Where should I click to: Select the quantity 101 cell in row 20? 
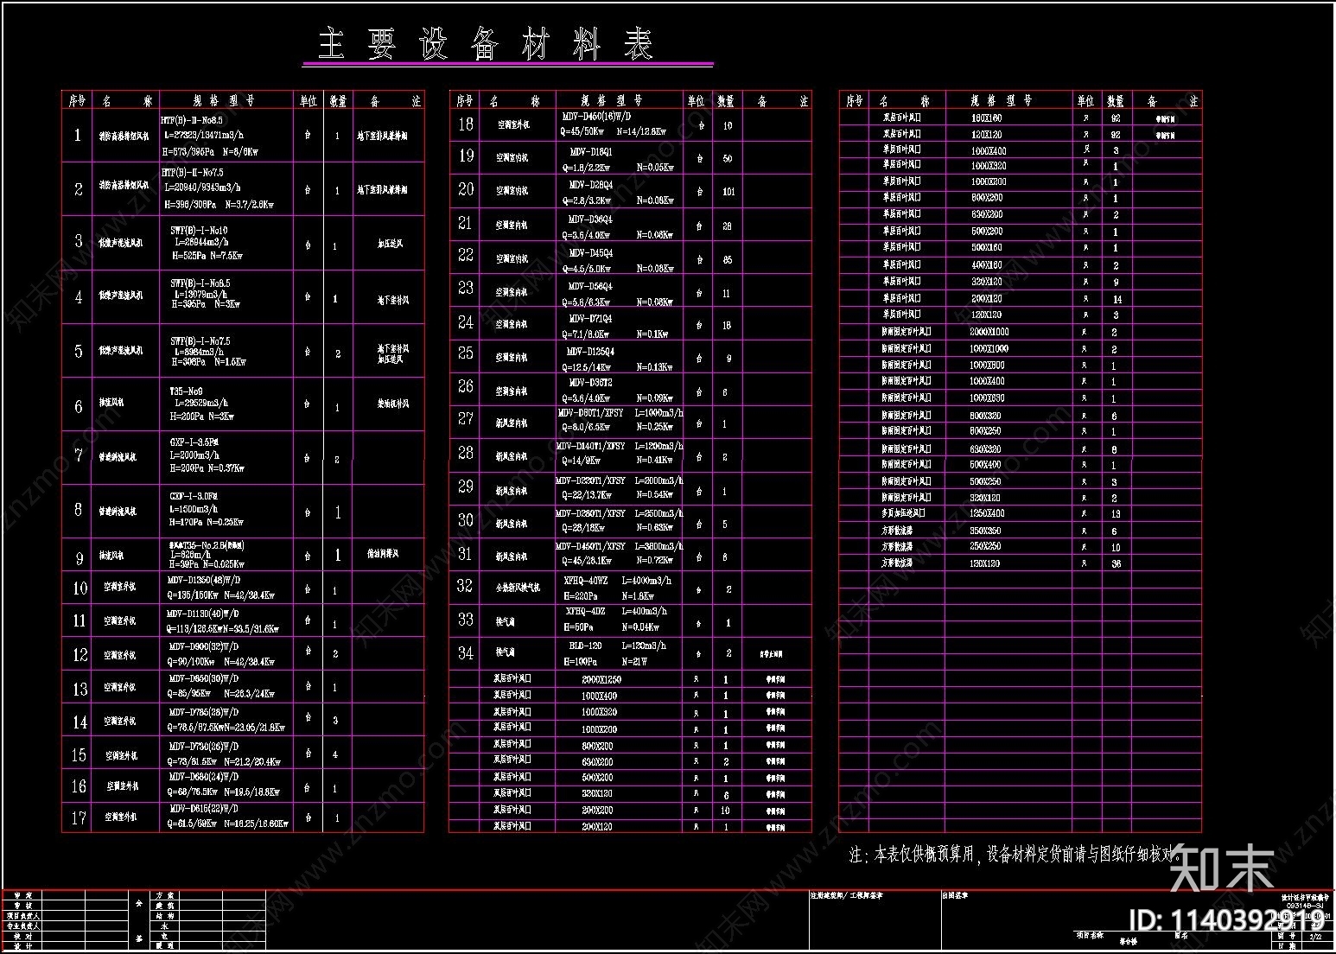coord(728,191)
